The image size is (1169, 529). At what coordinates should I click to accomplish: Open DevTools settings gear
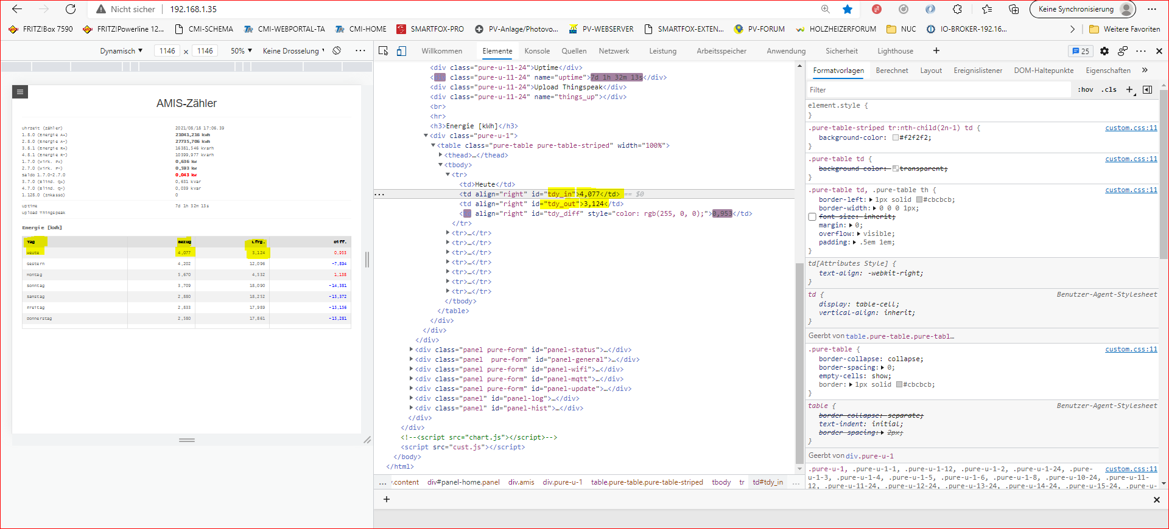pyautogui.click(x=1104, y=51)
